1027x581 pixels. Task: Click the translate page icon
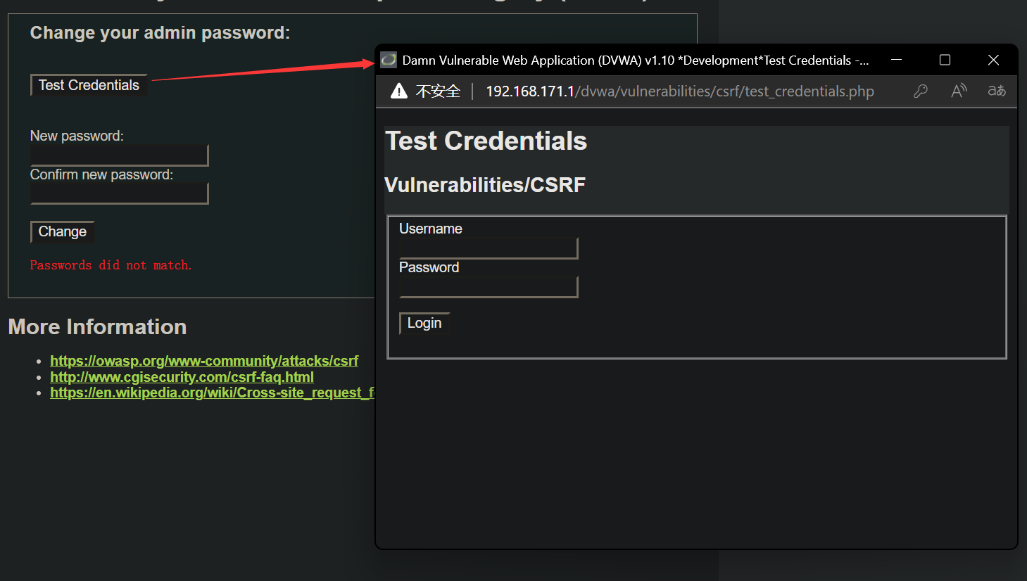996,91
